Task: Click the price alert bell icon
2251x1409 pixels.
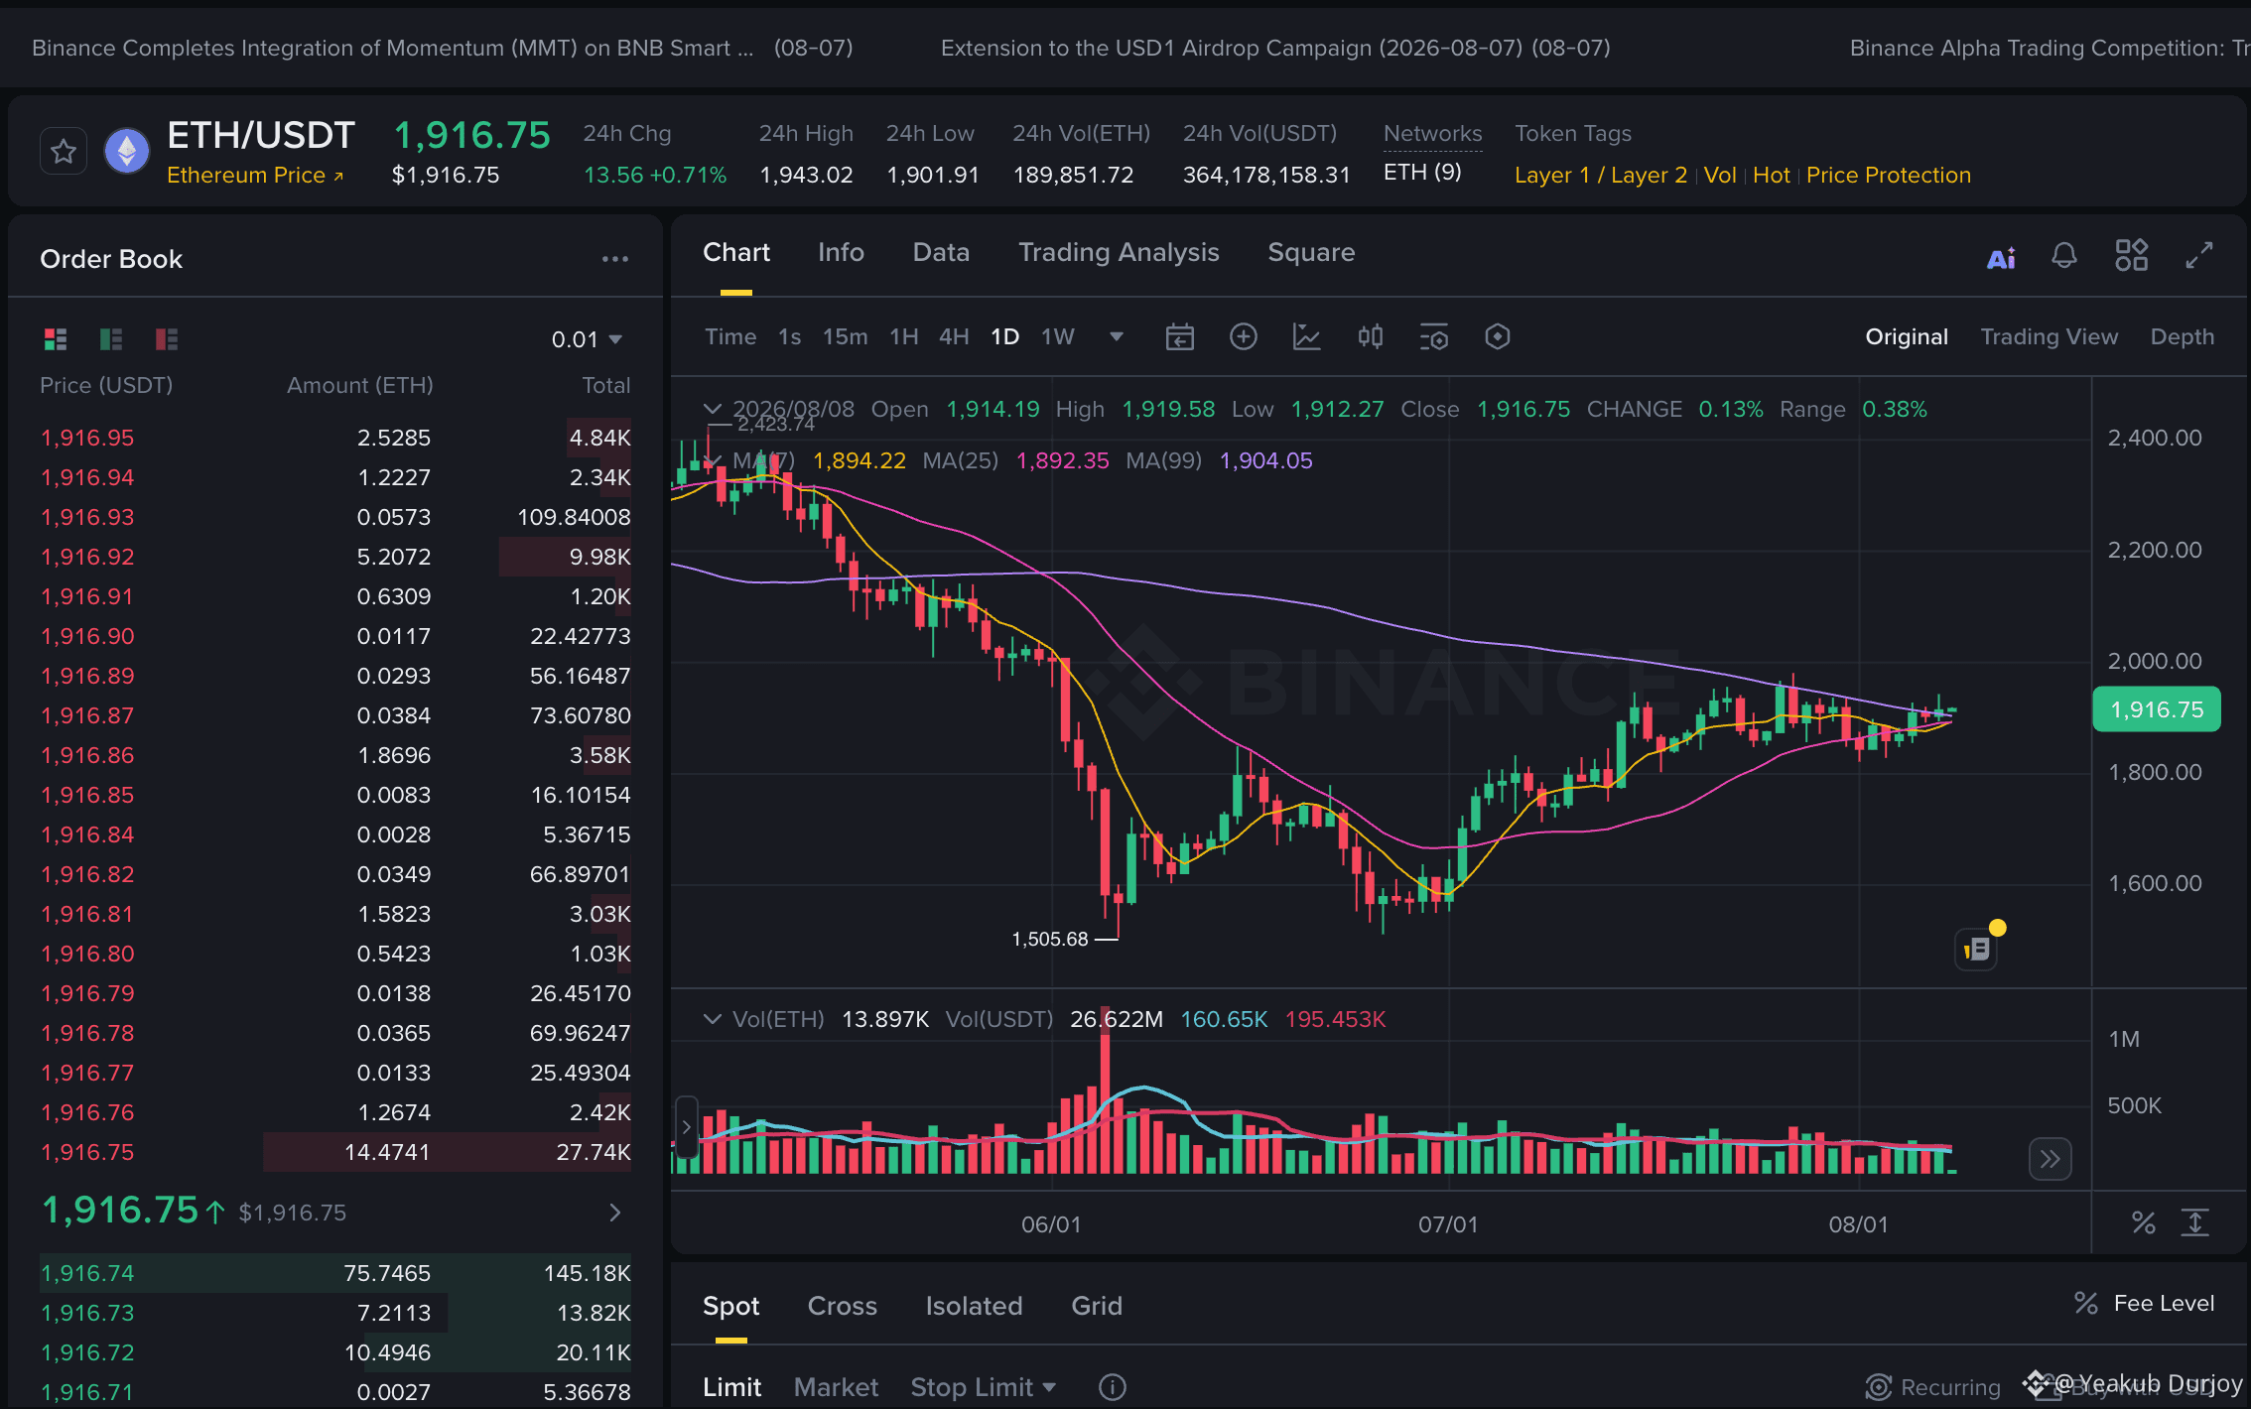Action: pos(2064,256)
